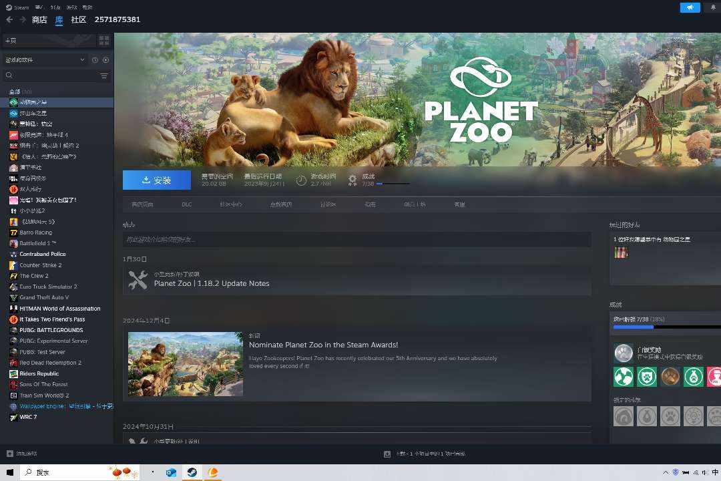Click the Grand Theft Auto V icon

point(13,298)
